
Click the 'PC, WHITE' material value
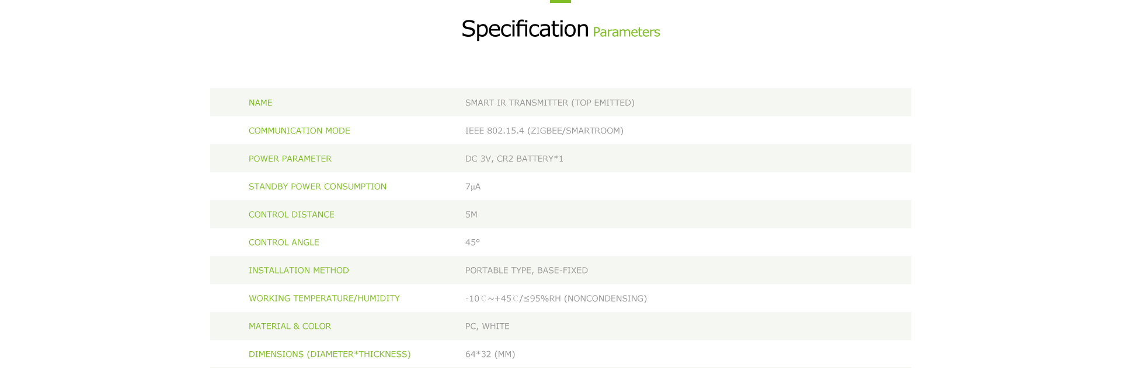click(487, 327)
